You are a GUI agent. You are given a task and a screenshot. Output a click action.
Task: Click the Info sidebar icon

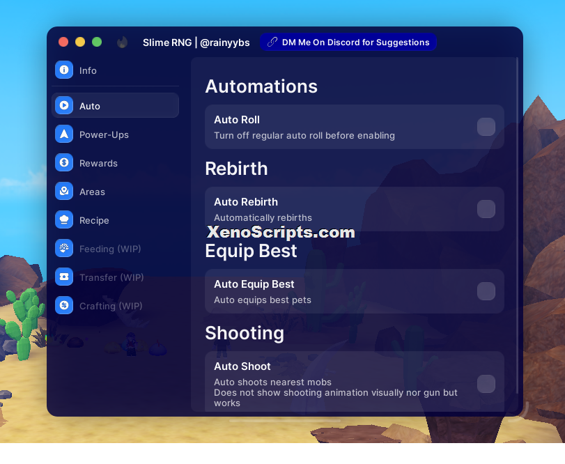click(x=64, y=70)
